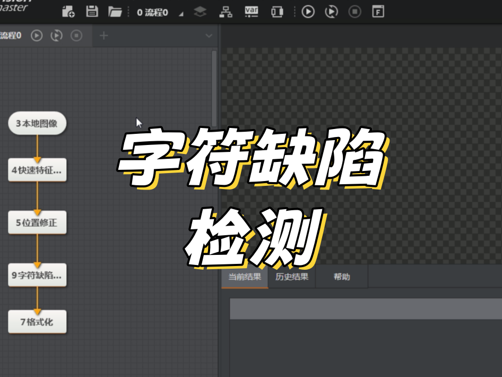Screen dimensions: 502x377
Task: Click the top toolbar continuous run button
Action: (x=331, y=12)
